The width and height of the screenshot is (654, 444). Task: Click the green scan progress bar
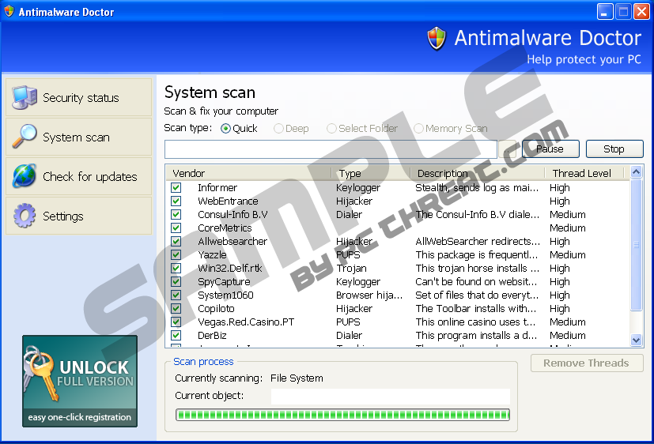click(342, 415)
